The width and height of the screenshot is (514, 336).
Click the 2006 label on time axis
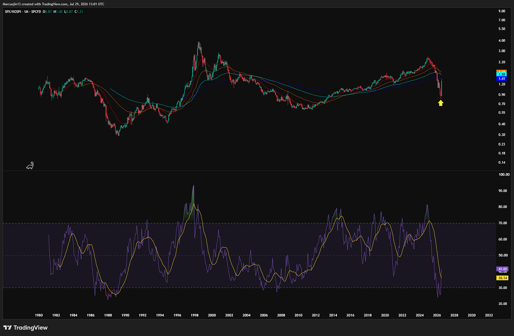coord(264,316)
